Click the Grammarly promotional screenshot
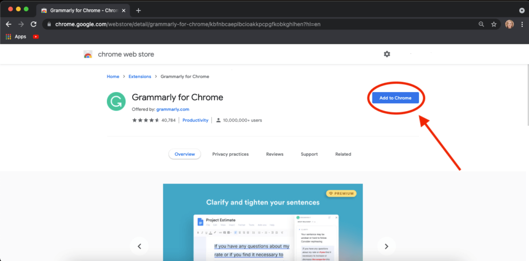The height and width of the screenshot is (261, 529). tap(263, 222)
